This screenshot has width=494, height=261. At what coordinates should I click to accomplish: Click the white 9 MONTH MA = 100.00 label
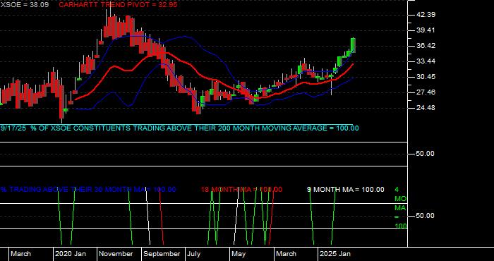[x=346, y=190]
